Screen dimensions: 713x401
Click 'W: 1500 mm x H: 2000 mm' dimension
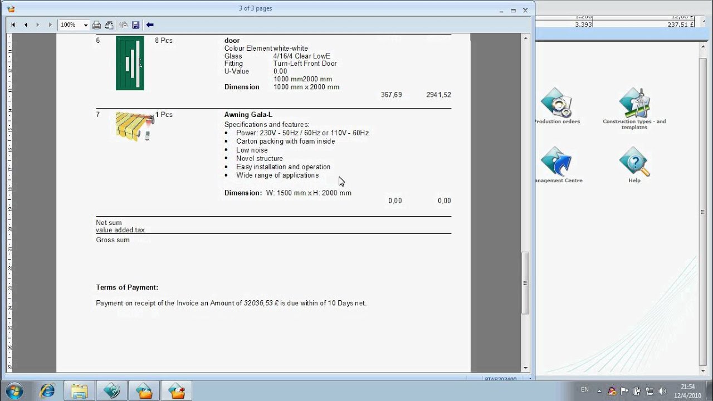(309, 193)
